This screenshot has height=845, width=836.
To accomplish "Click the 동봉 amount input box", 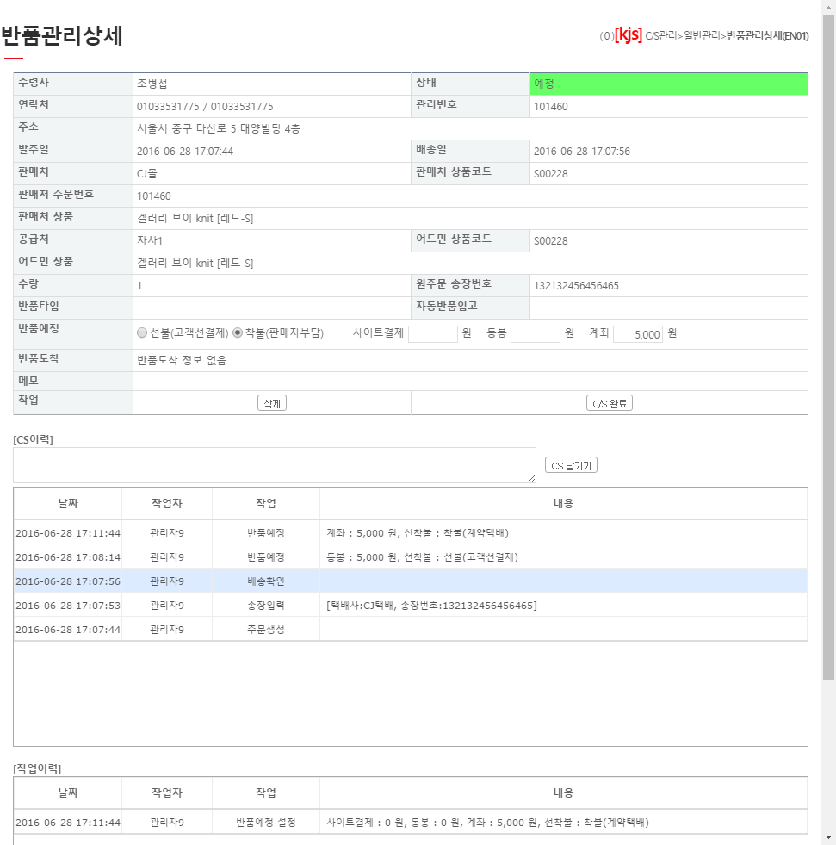I will (535, 334).
